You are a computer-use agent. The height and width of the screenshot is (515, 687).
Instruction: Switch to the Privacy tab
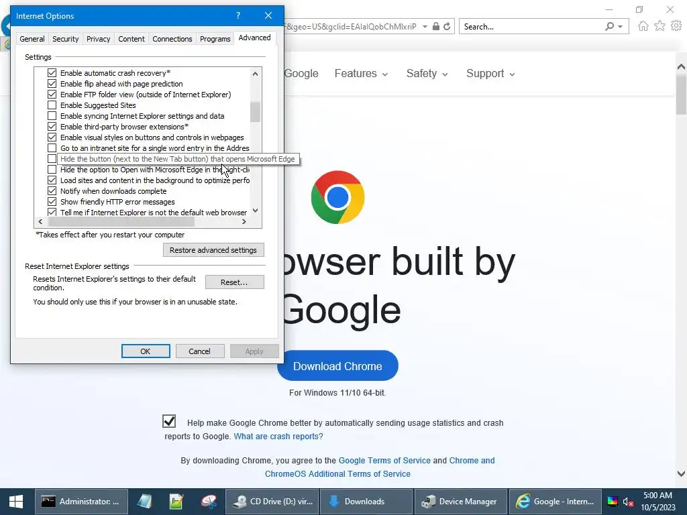98,39
